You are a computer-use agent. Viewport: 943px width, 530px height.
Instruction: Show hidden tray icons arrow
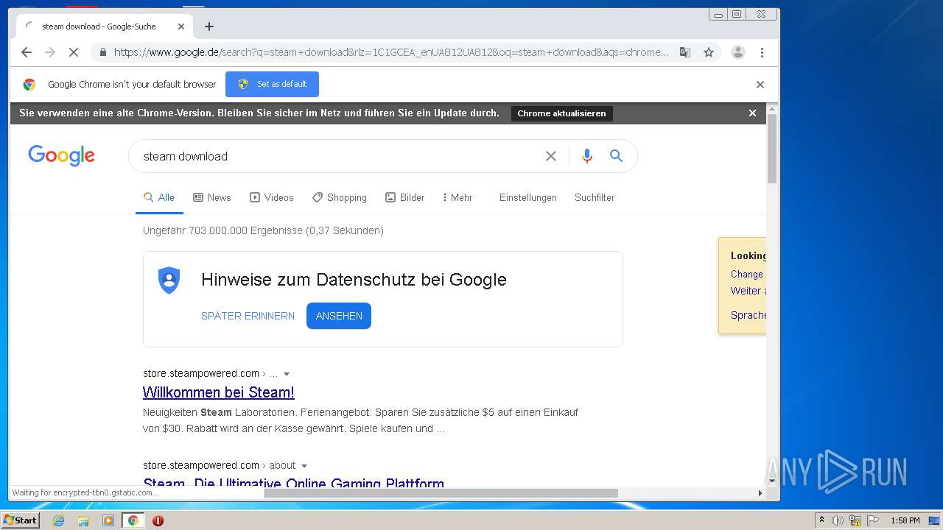[821, 520]
